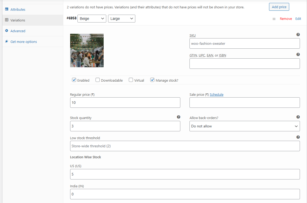
Task: Expand the Allow back-orders dropdown
Action: [244, 126]
